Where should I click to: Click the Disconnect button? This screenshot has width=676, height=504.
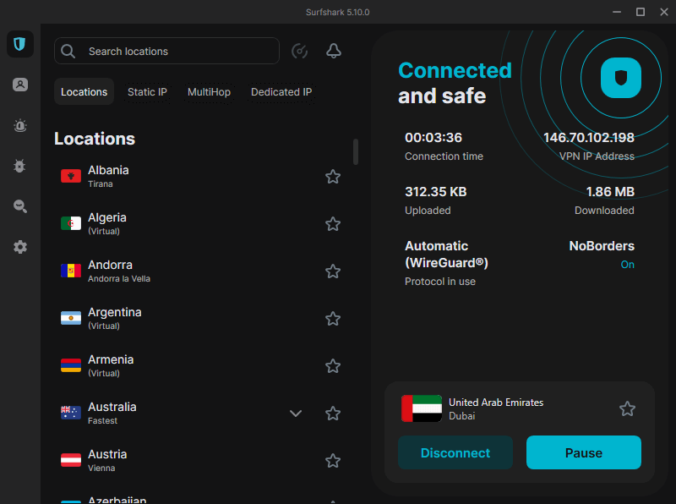[455, 452]
